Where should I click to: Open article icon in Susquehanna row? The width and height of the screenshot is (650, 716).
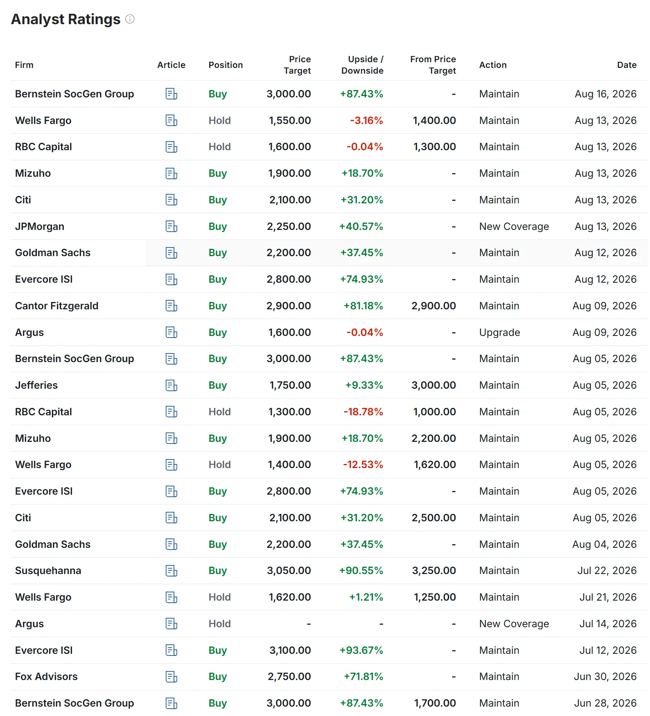click(171, 571)
